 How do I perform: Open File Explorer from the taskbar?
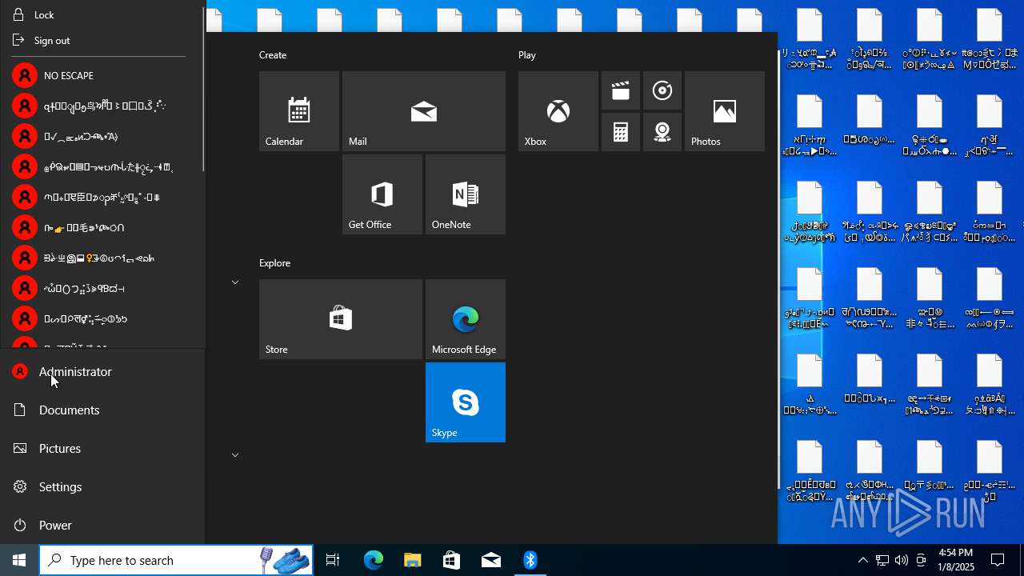413,560
